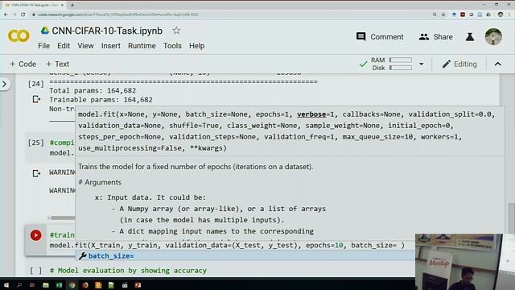Open the Share dialog

click(435, 37)
